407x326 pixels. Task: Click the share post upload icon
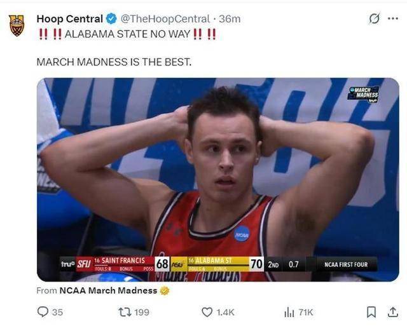pyautogui.click(x=392, y=312)
